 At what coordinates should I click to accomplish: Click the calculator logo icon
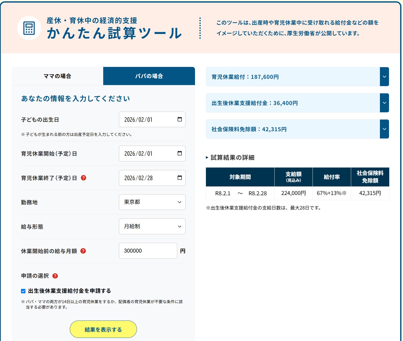(x=29, y=28)
